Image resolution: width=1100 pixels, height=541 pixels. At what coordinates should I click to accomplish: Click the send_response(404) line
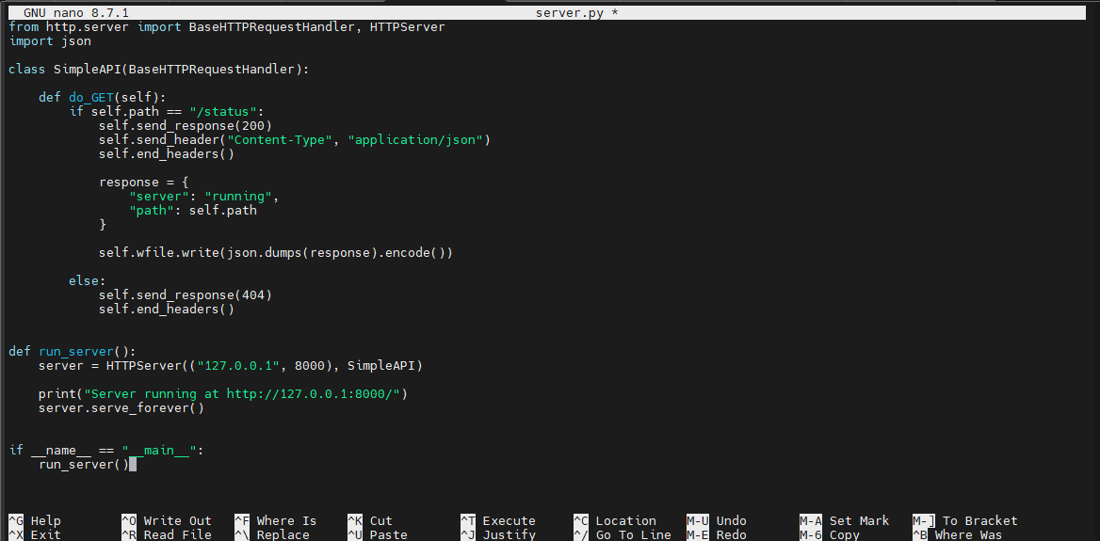click(186, 295)
